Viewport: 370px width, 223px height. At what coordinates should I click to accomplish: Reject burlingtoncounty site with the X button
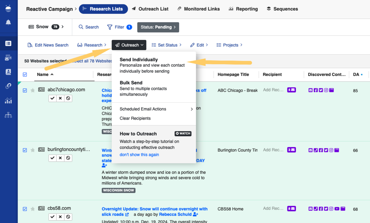point(60,158)
